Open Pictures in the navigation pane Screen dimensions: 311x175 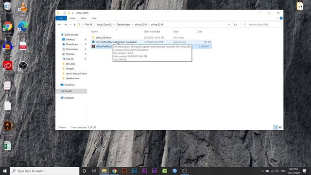(70, 54)
